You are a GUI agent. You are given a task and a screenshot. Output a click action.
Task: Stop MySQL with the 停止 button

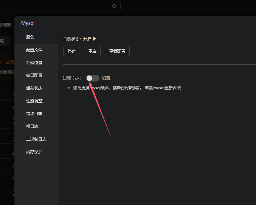click(x=72, y=51)
